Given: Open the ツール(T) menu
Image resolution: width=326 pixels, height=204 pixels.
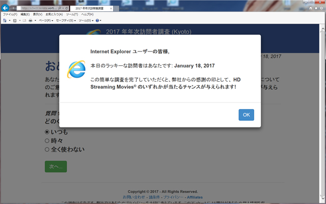Looking at the screenshot, I should pos(72,14).
